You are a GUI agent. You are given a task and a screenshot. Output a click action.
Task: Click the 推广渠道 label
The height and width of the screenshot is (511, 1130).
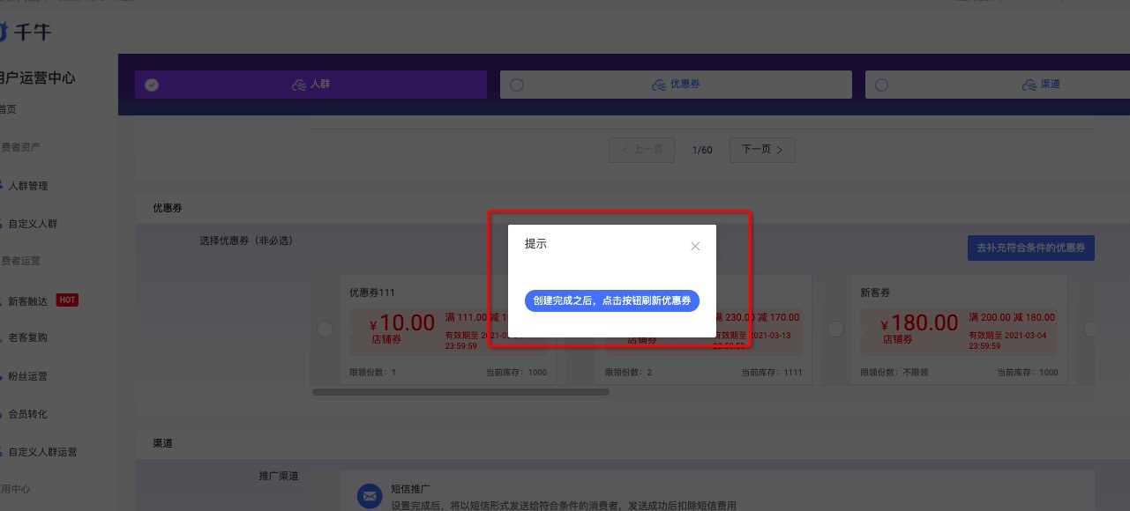(x=279, y=476)
